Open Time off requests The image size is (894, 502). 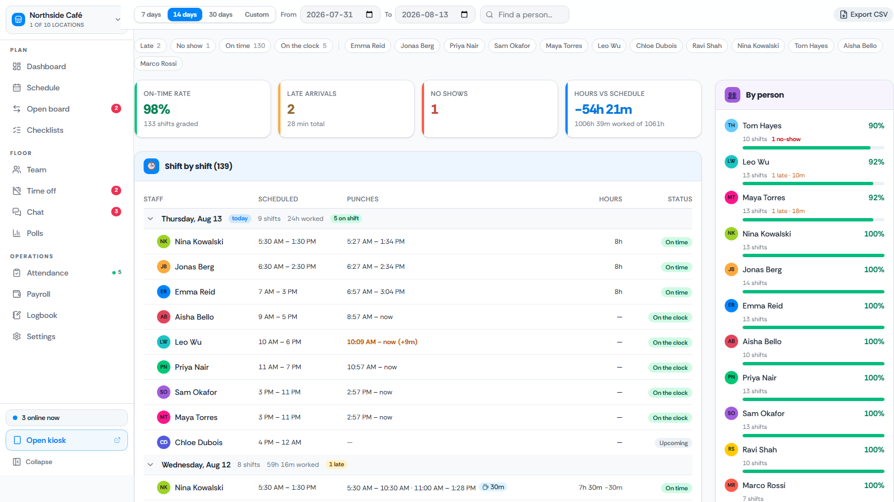coord(66,191)
